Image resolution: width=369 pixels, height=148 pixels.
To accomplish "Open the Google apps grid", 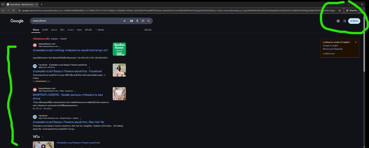I will click(345, 21).
